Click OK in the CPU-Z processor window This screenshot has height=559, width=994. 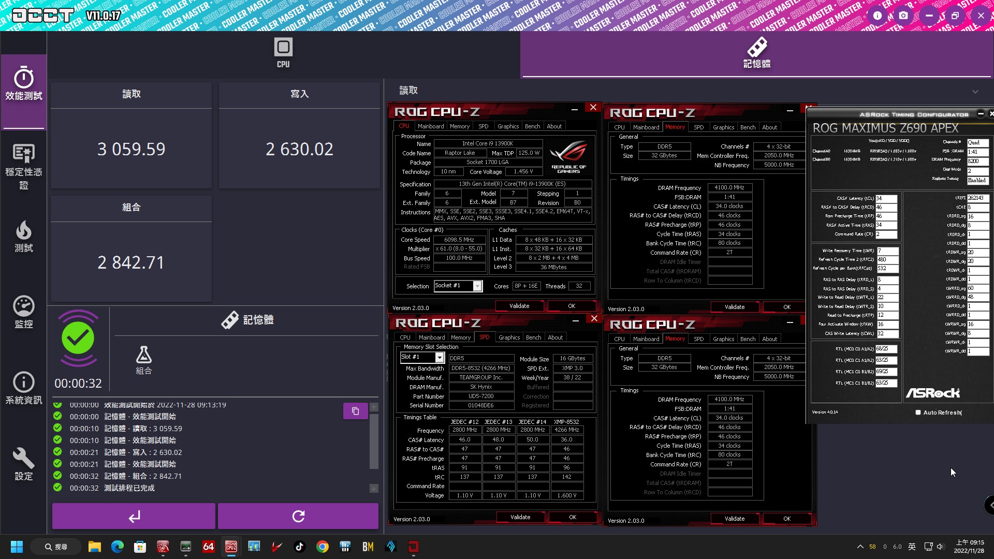[572, 306]
